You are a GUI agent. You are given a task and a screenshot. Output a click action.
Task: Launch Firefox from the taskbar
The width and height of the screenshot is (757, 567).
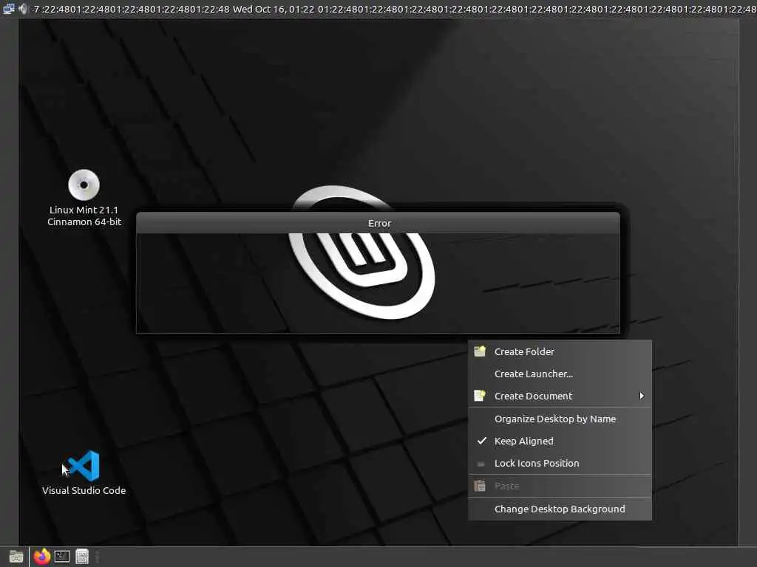click(x=42, y=557)
